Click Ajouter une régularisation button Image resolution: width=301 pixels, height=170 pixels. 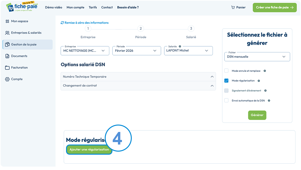coord(89,149)
